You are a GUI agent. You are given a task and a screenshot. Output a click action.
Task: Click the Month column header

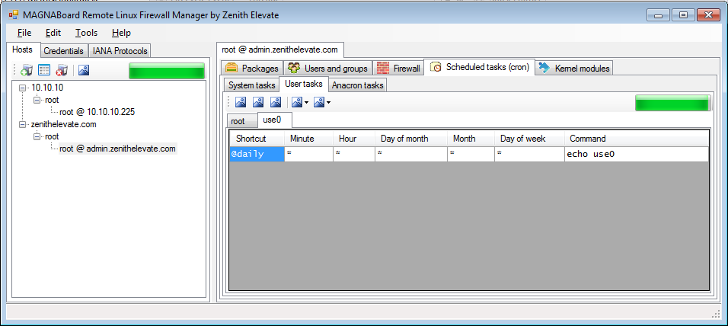point(471,139)
